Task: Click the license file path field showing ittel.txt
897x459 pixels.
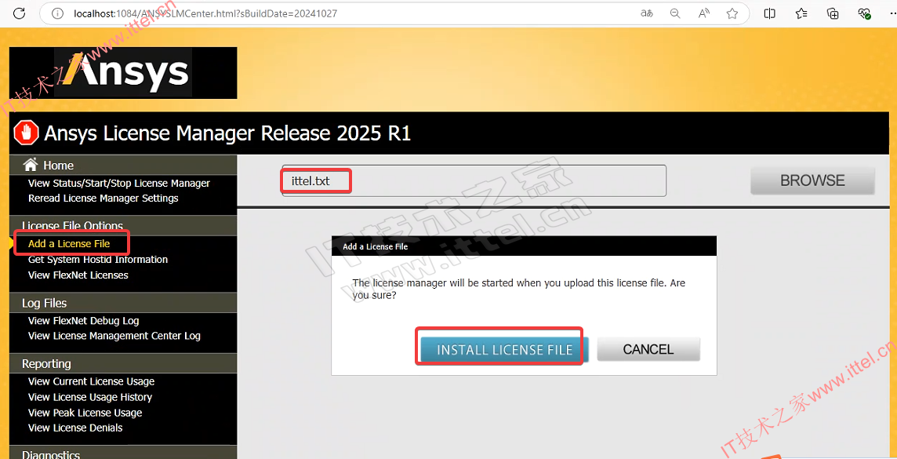Action: point(474,180)
